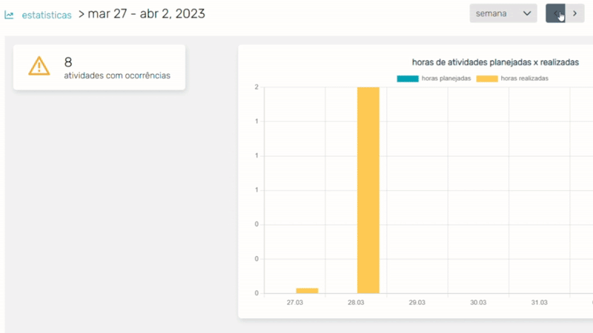Click the date range mar 27 - abr 2, 2023
The height and width of the screenshot is (333, 593).
[x=146, y=13]
